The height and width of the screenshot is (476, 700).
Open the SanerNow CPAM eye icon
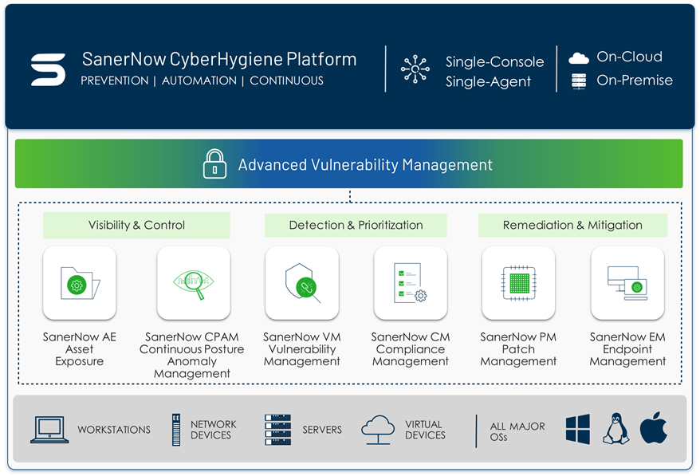coord(194,283)
